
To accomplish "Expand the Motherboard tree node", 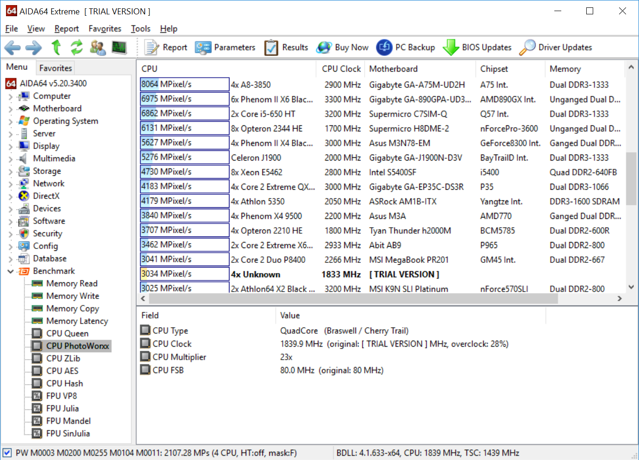I will click(11, 109).
